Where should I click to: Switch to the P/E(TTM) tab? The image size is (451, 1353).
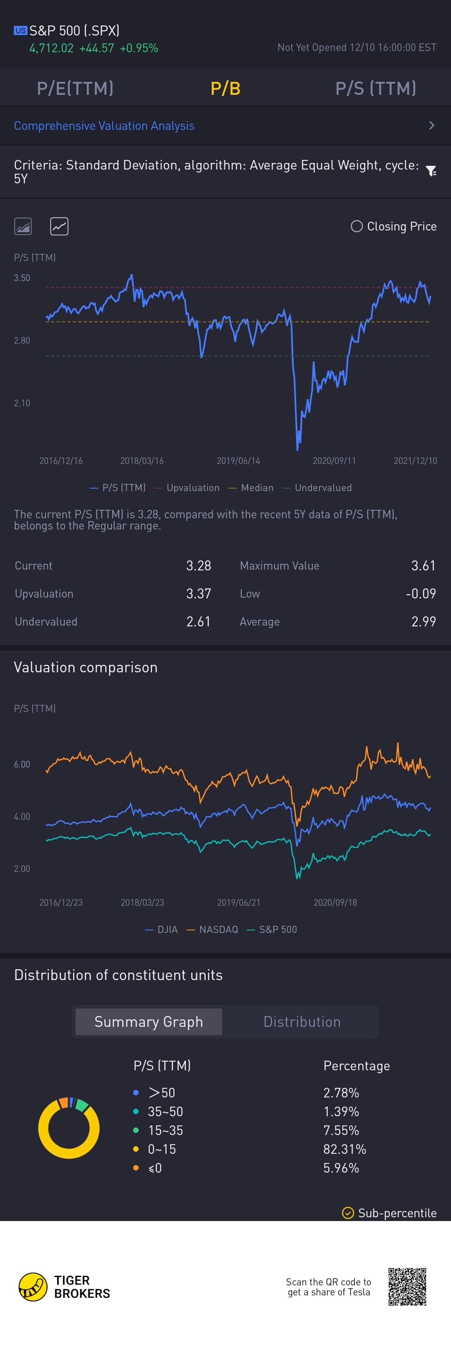[x=75, y=88]
